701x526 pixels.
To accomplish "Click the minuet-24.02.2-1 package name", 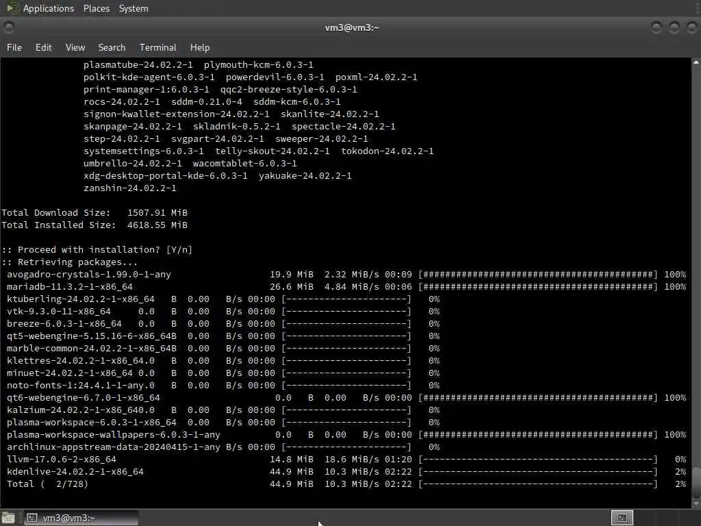I will 70,373.
